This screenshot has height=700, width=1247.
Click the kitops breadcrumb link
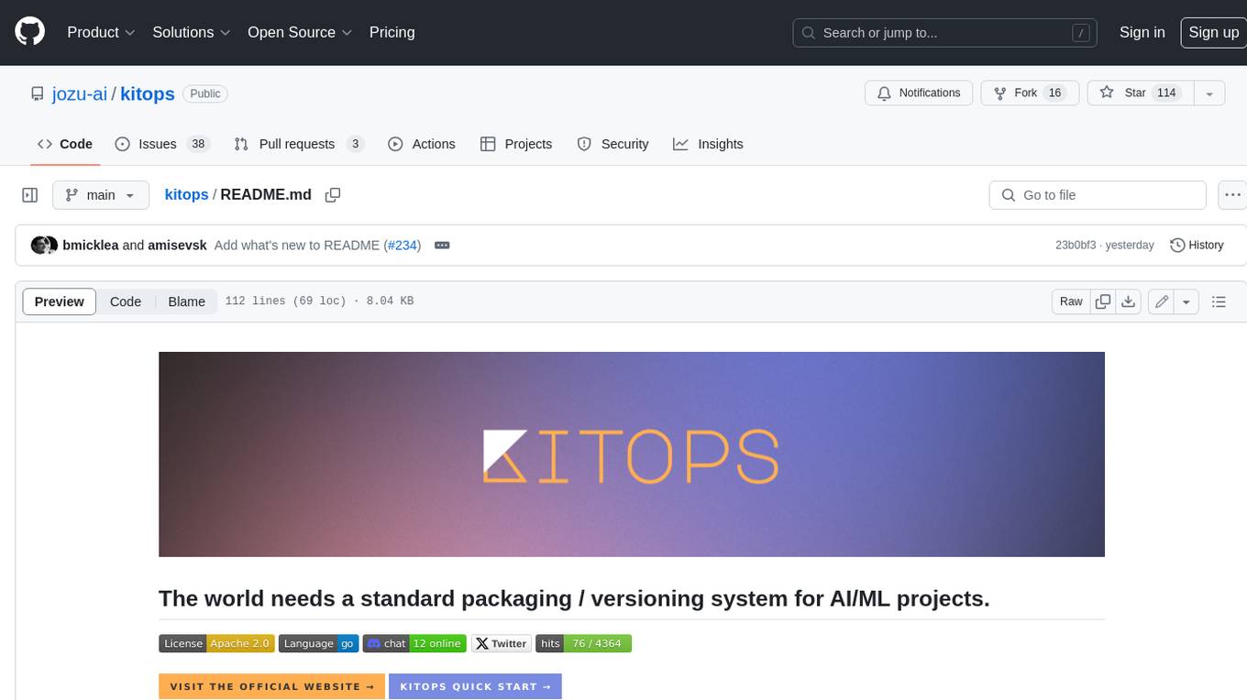point(186,195)
